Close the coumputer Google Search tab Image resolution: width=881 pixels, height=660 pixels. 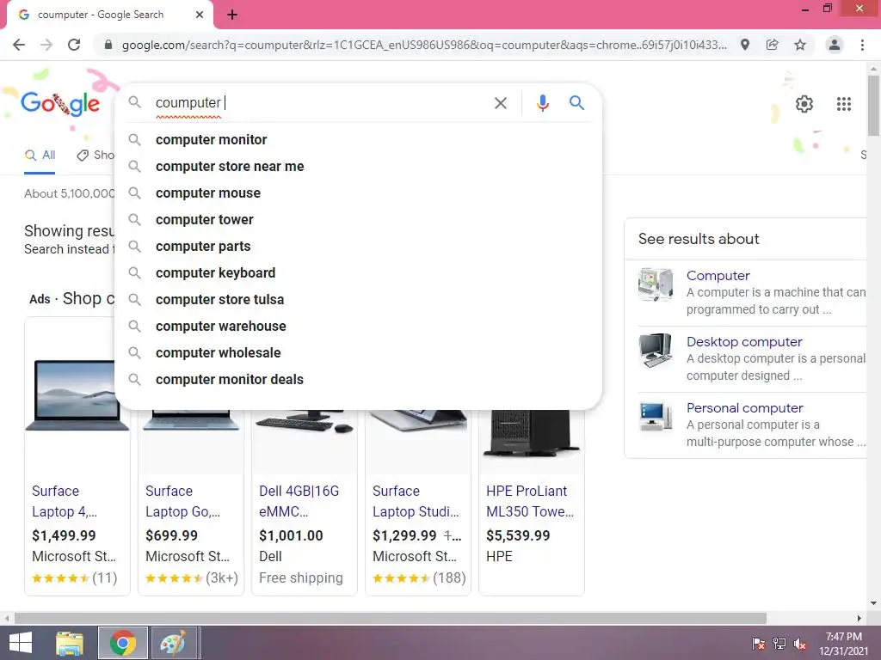(x=200, y=15)
